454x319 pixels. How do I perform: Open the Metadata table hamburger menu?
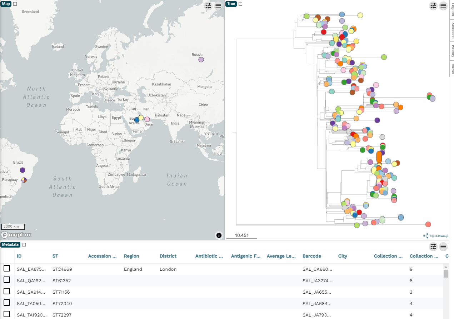click(x=443, y=246)
